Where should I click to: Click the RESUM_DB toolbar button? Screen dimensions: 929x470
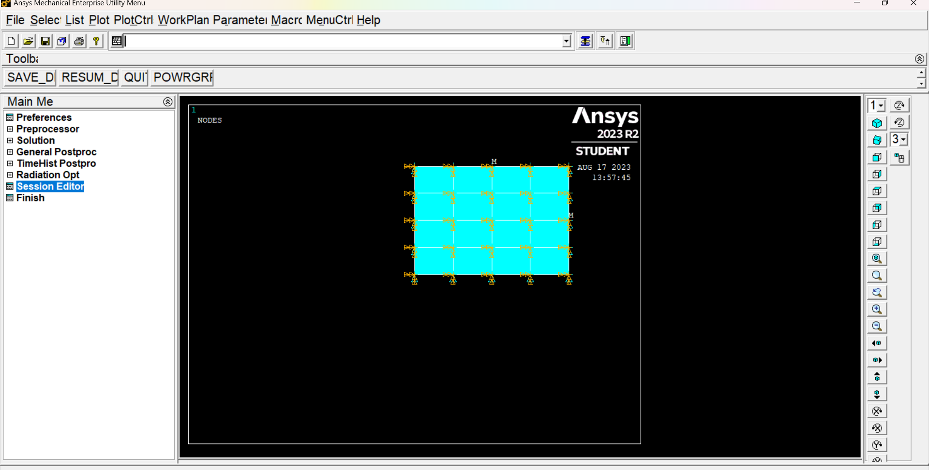click(89, 77)
